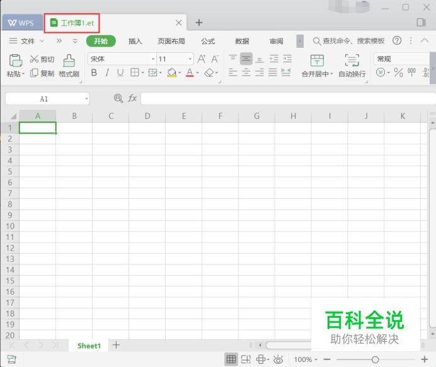Image resolution: width=436 pixels, height=367 pixels.
Task: Align text left
Action: (232, 72)
